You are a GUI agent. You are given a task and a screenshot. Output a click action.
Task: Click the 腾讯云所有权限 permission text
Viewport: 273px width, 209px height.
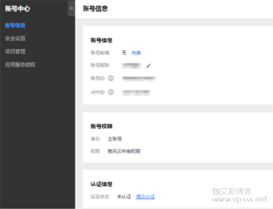click(x=124, y=151)
